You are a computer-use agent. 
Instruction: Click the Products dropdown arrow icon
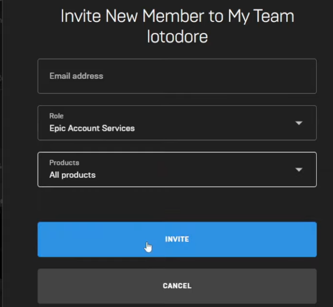pos(299,170)
